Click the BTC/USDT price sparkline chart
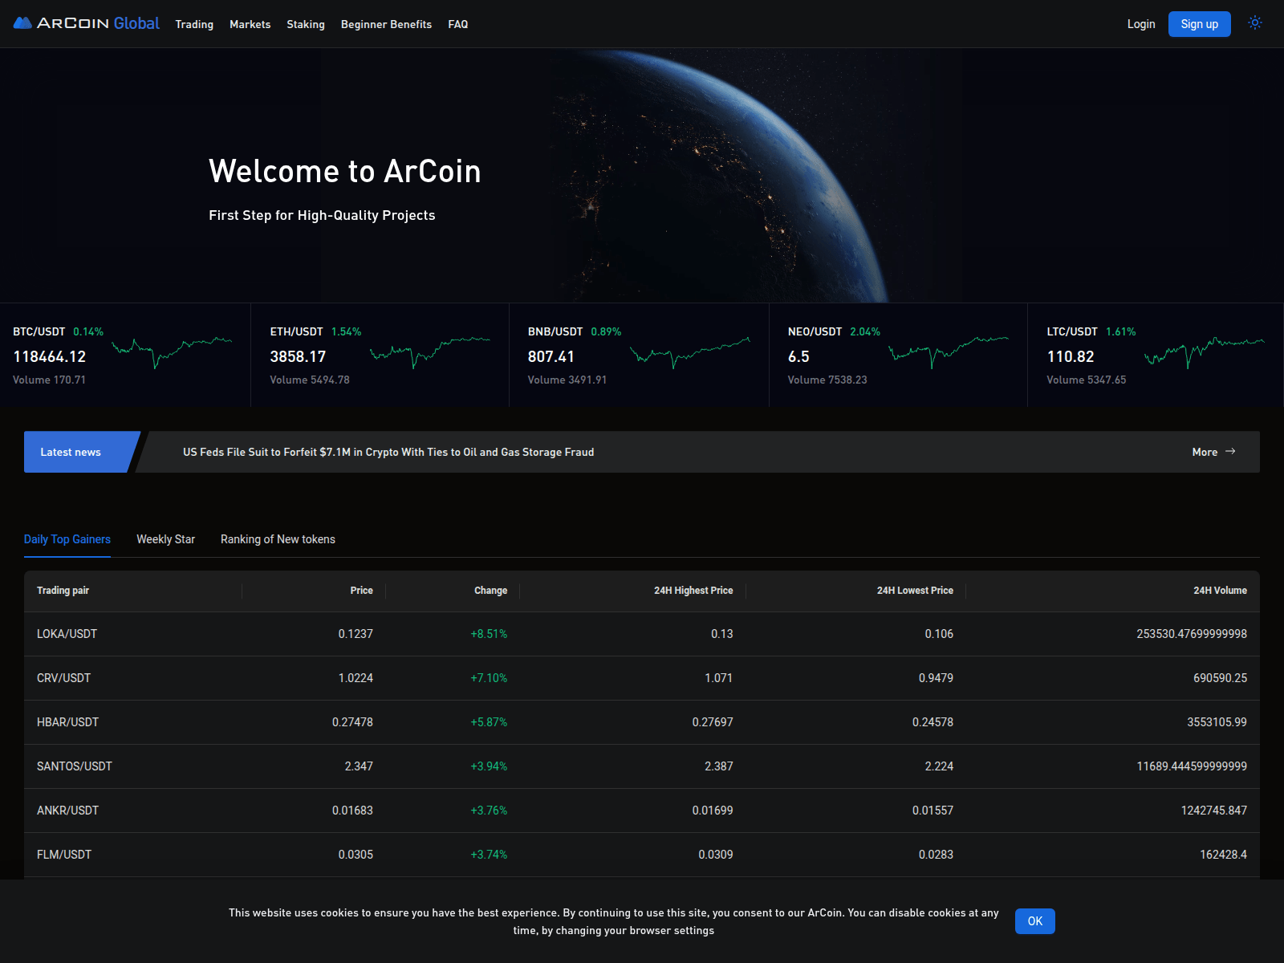Viewport: 1284px width, 963px height. [x=172, y=351]
